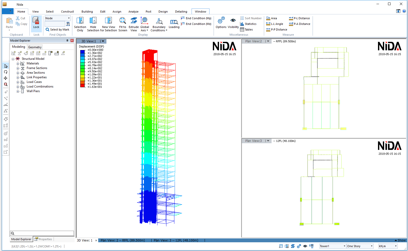The image size is (408, 251).
Task: Activate the Extrude View ribbon icon
Action: click(134, 21)
